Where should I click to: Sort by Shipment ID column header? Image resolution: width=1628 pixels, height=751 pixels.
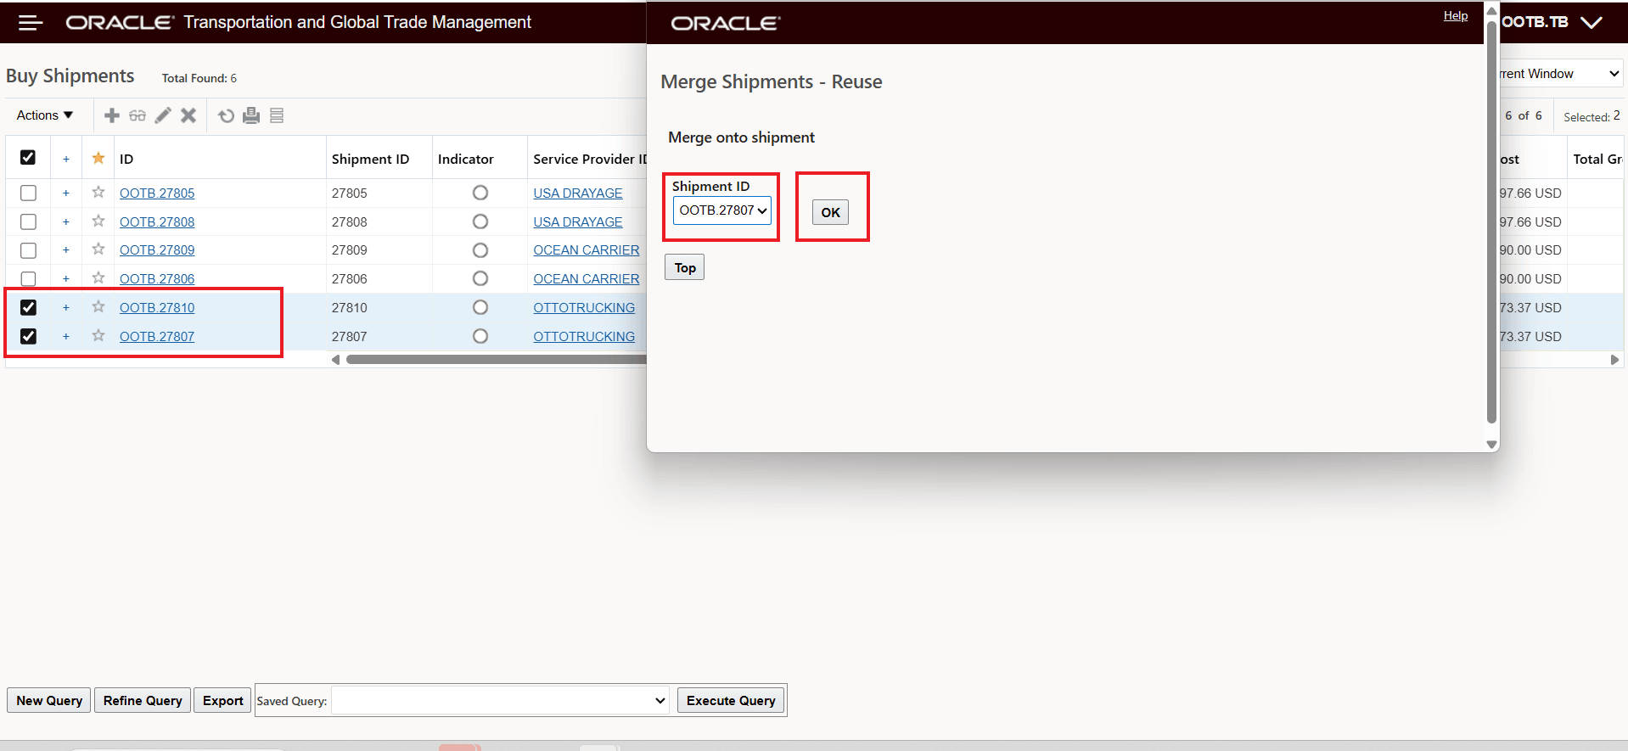370,159
